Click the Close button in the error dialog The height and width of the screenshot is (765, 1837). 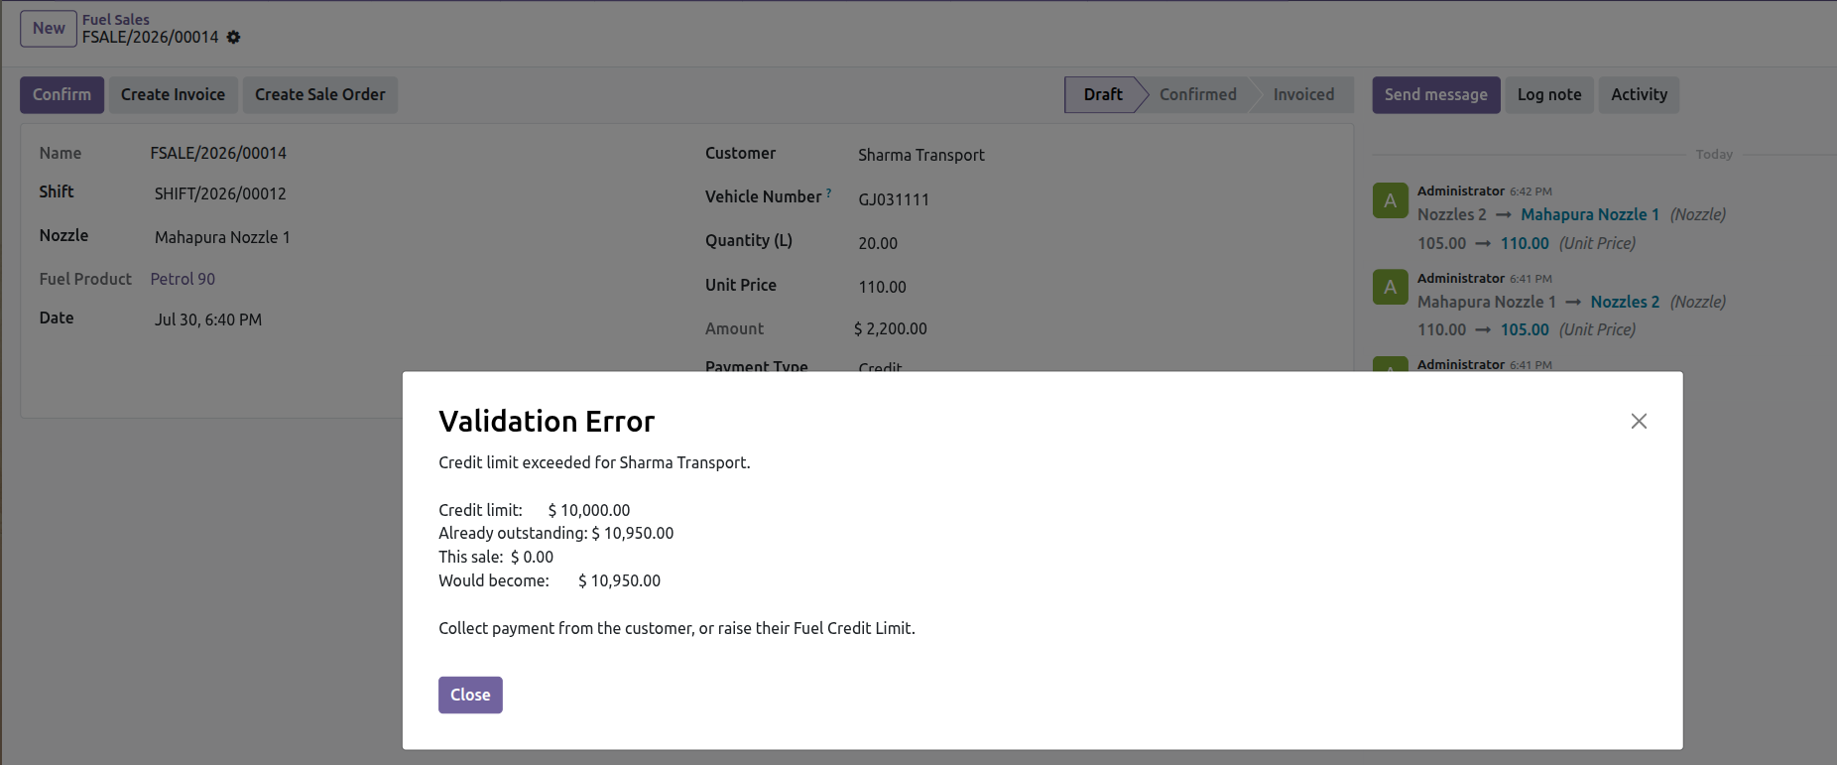(x=470, y=695)
